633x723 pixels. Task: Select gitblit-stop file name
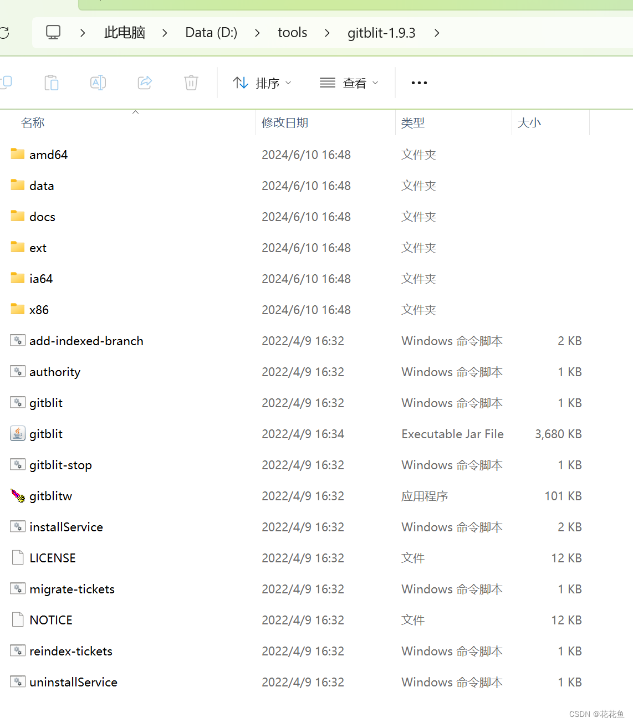coord(61,465)
